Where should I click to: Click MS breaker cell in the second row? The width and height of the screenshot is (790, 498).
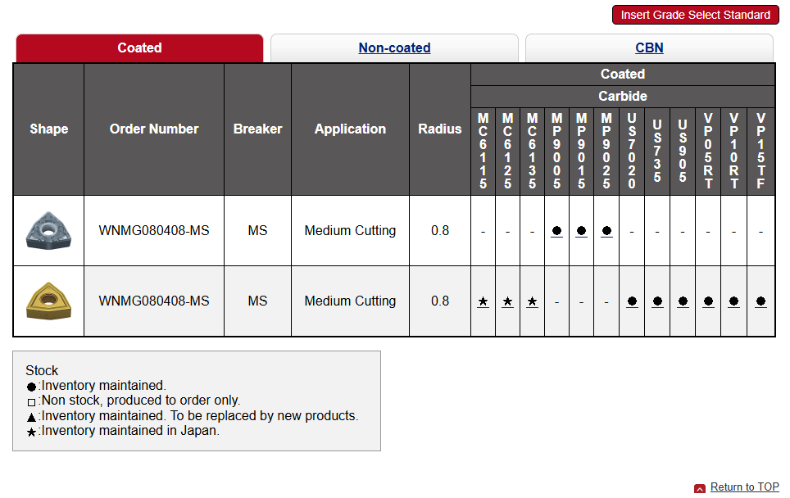257,301
